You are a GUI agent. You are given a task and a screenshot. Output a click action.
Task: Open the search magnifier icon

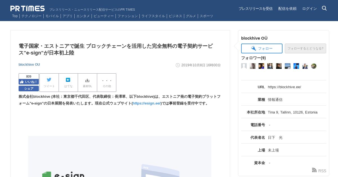coord(324,8)
